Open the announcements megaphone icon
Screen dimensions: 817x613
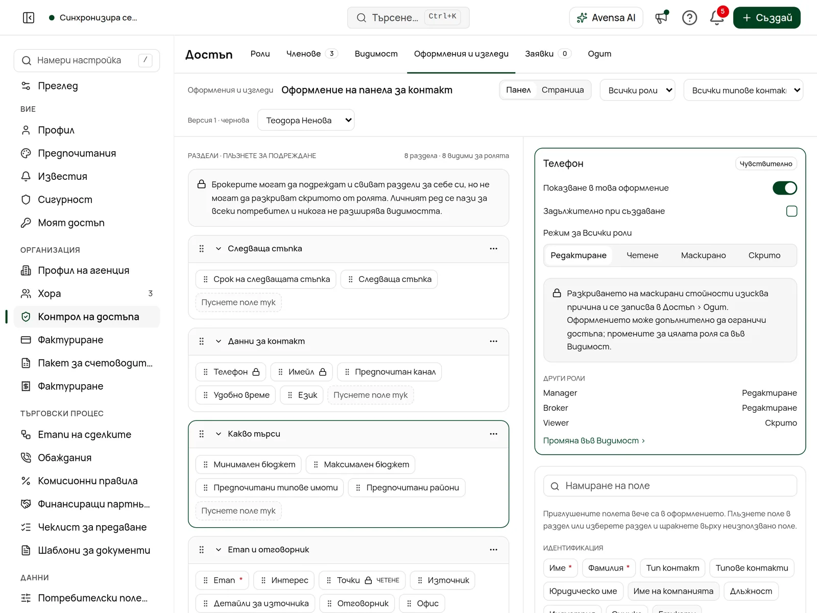tap(662, 18)
